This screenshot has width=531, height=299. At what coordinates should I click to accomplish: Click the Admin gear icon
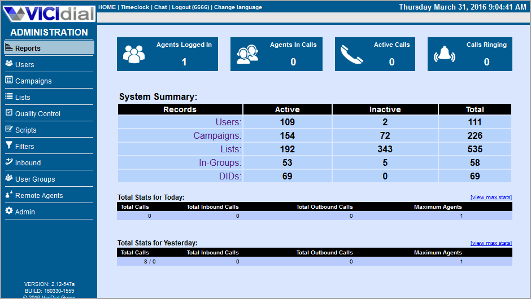pos(9,211)
